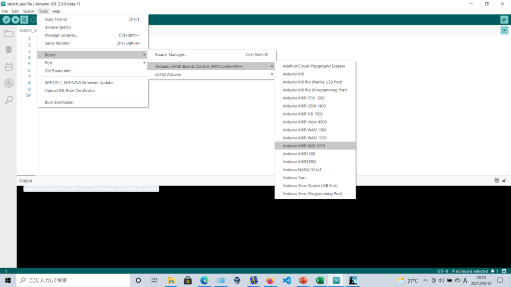Open the Library Manager sidebar icon
The image size is (511, 287).
pyautogui.click(x=9, y=67)
